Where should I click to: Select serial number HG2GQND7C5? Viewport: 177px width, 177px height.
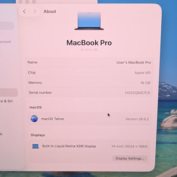coord(137,93)
